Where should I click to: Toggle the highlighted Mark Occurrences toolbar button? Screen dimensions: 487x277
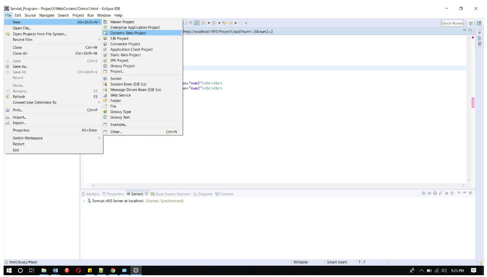197,23
